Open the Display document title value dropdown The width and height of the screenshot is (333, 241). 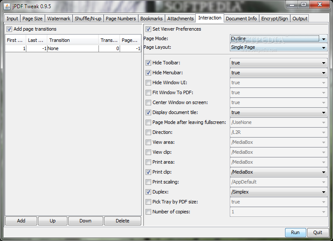(279, 113)
